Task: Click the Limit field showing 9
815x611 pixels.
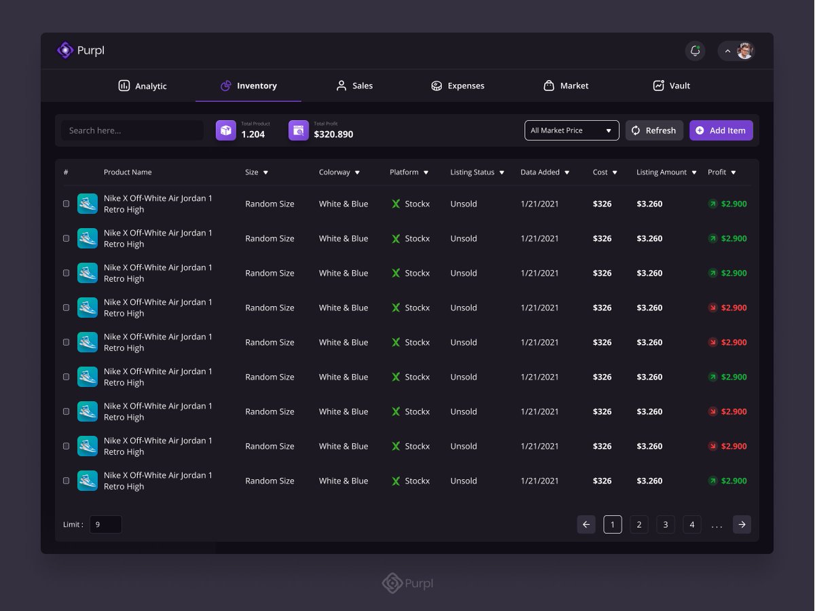Action: click(106, 524)
